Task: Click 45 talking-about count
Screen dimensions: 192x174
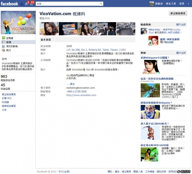Action: [3, 85]
